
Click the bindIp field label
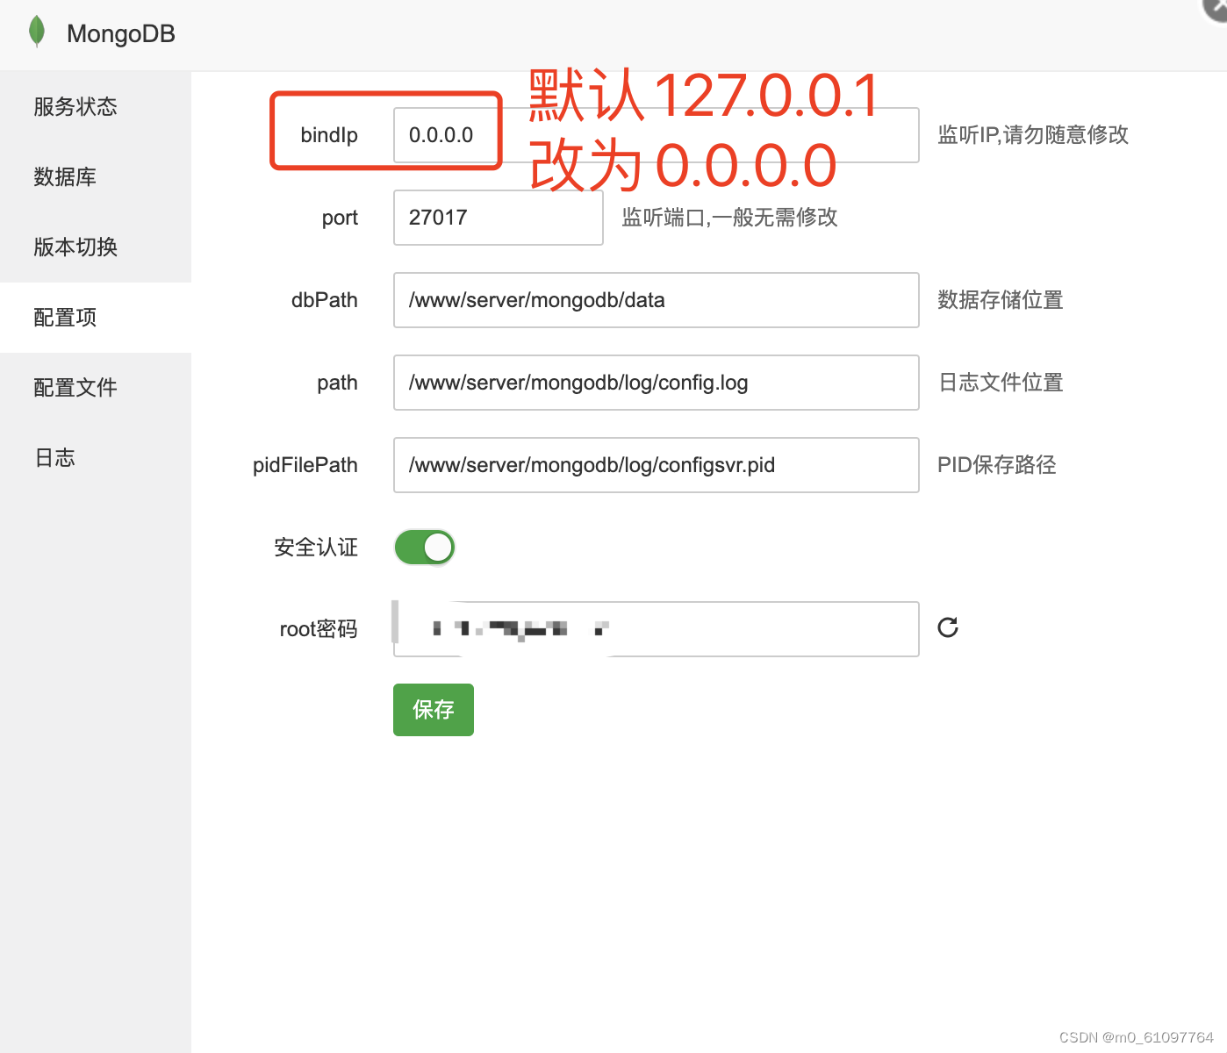329,135
